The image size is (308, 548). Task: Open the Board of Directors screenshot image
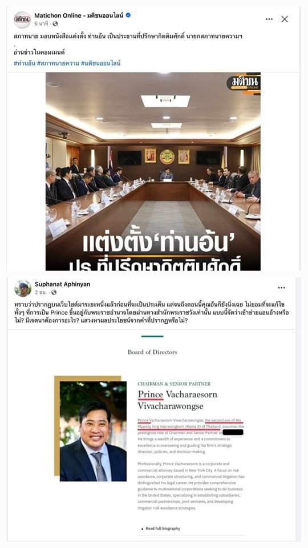pos(152,435)
